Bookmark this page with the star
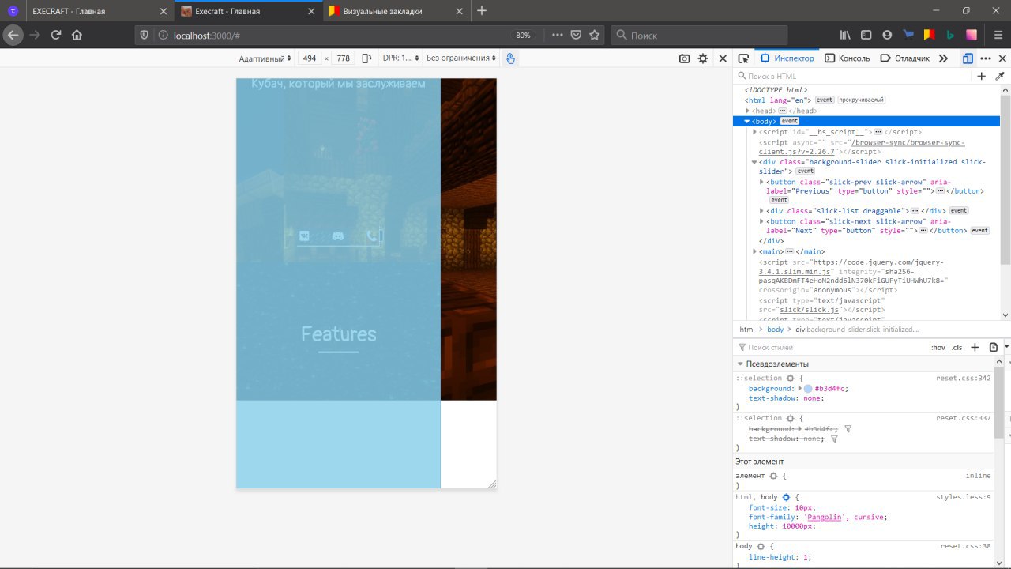Screen dimensions: 1011x569 pyautogui.click(x=595, y=35)
